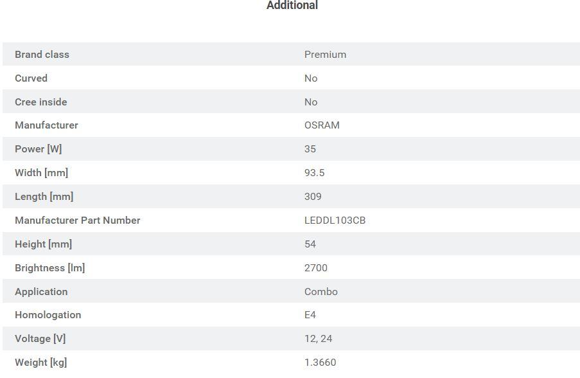Select the No value beside Cree inside
Screen dimensions: 580x378
click(x=311, y=102)
